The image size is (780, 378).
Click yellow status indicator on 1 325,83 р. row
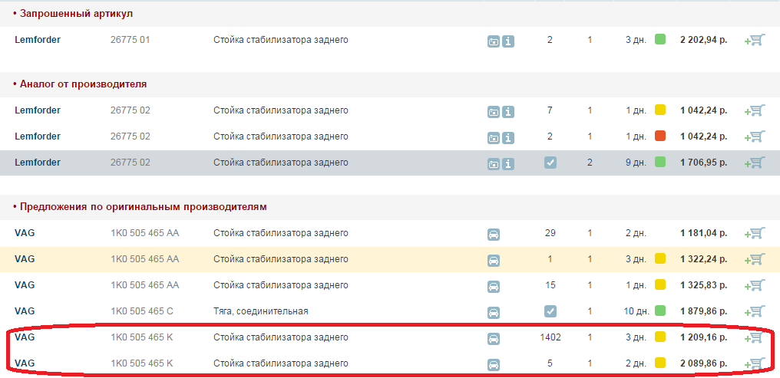point(660,284)
